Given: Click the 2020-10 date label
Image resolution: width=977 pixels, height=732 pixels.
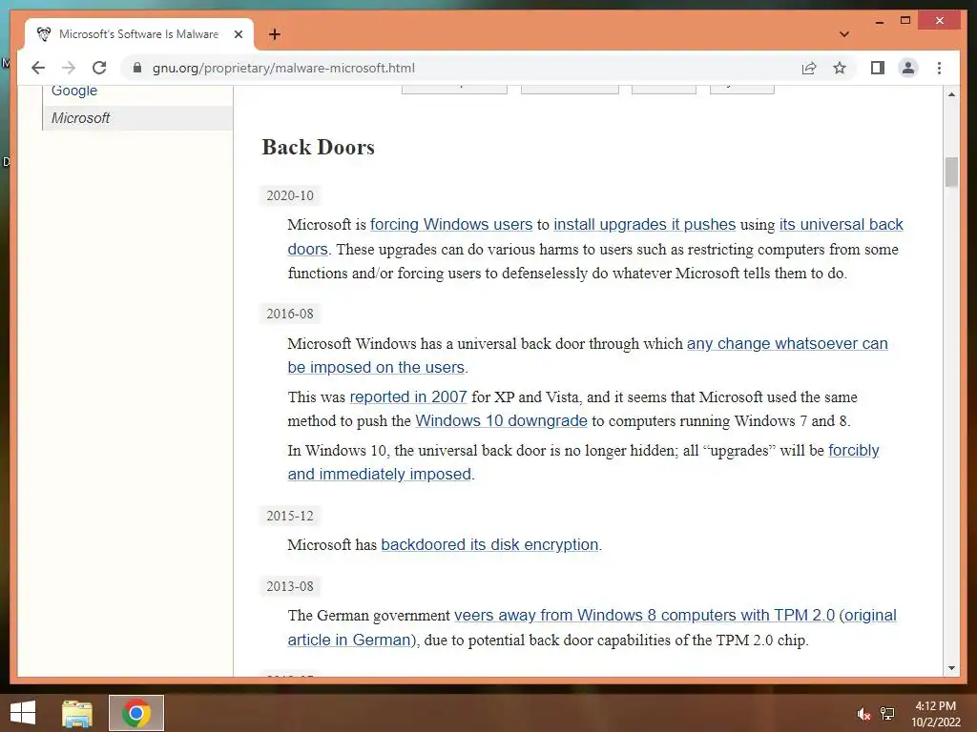Looking at the screenshot, I should [290, 195].
